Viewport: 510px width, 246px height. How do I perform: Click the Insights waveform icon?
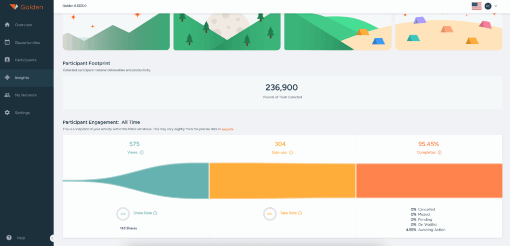coord(7,78)
